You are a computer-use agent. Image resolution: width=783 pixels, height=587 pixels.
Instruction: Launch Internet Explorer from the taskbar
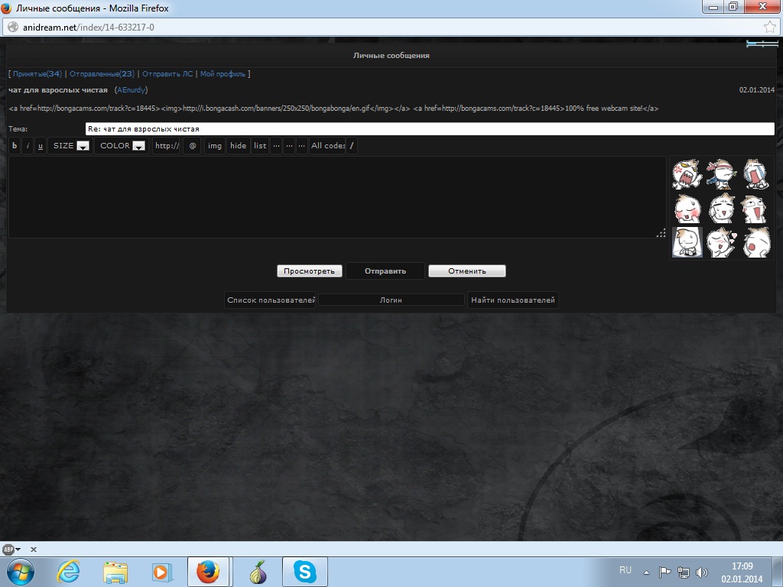(x=68, y=572)
